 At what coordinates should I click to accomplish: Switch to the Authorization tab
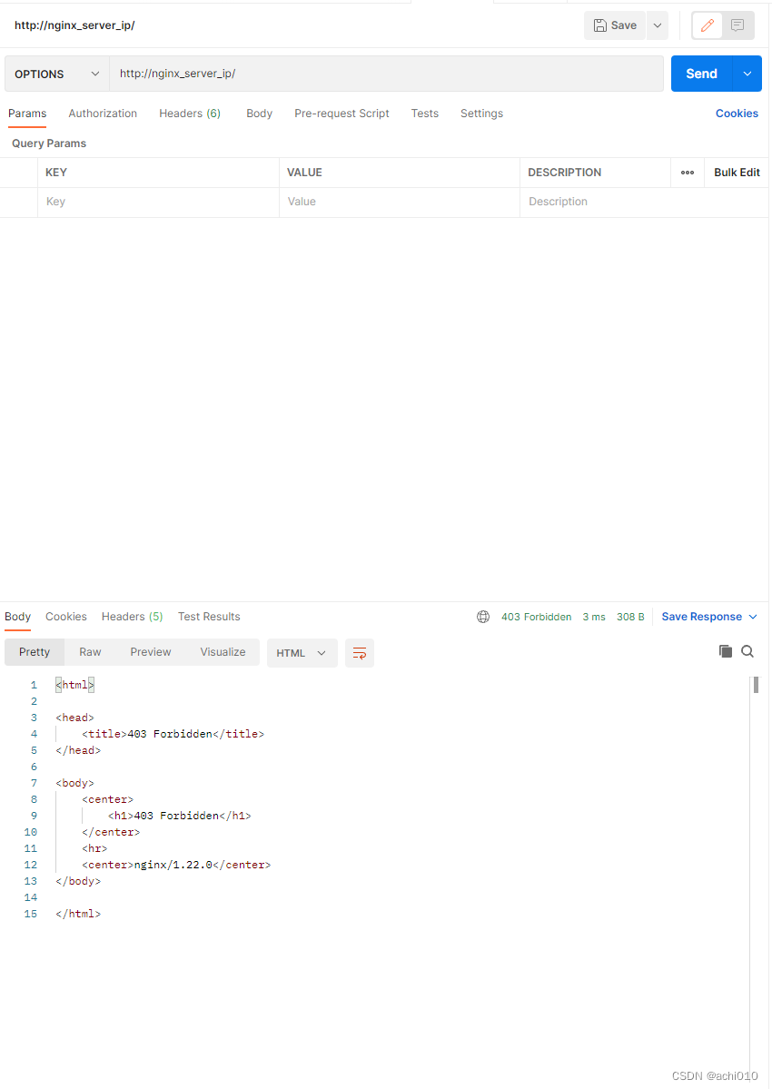coord(103,114)
